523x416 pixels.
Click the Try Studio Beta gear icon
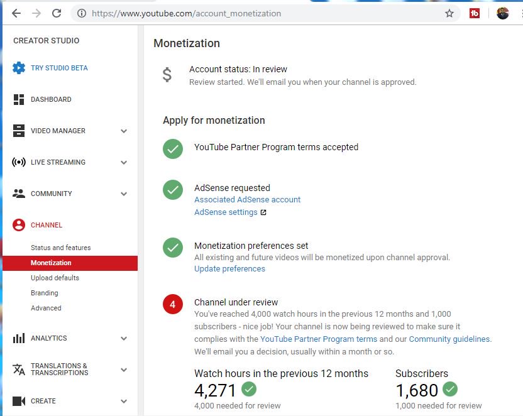click(x=19, y=68)
